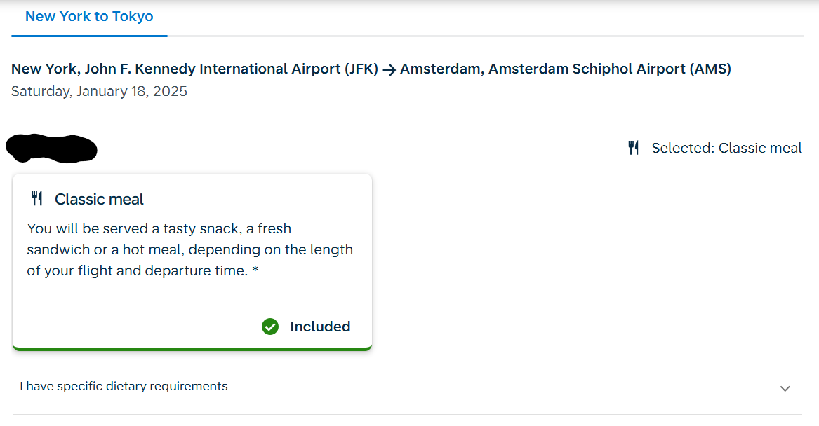
Task: Click the Saturday, January 18, 2025 date
Action: coord(99,91)
